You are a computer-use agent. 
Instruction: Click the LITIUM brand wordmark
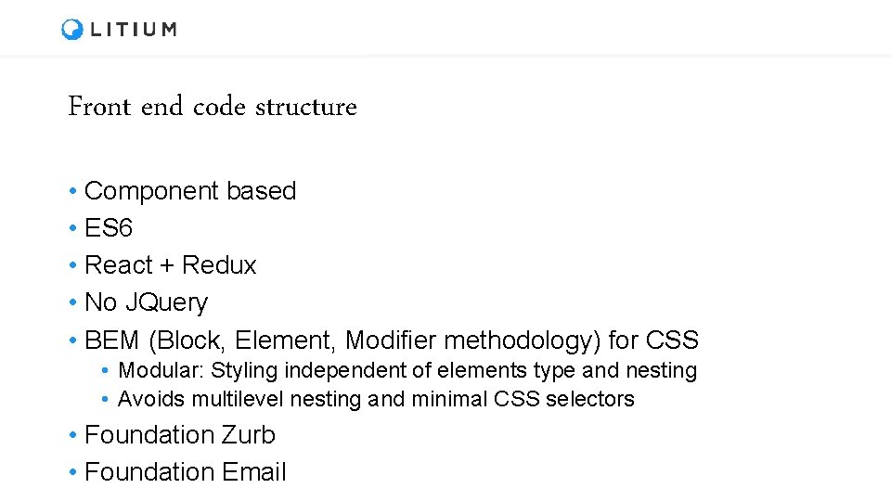133,30
